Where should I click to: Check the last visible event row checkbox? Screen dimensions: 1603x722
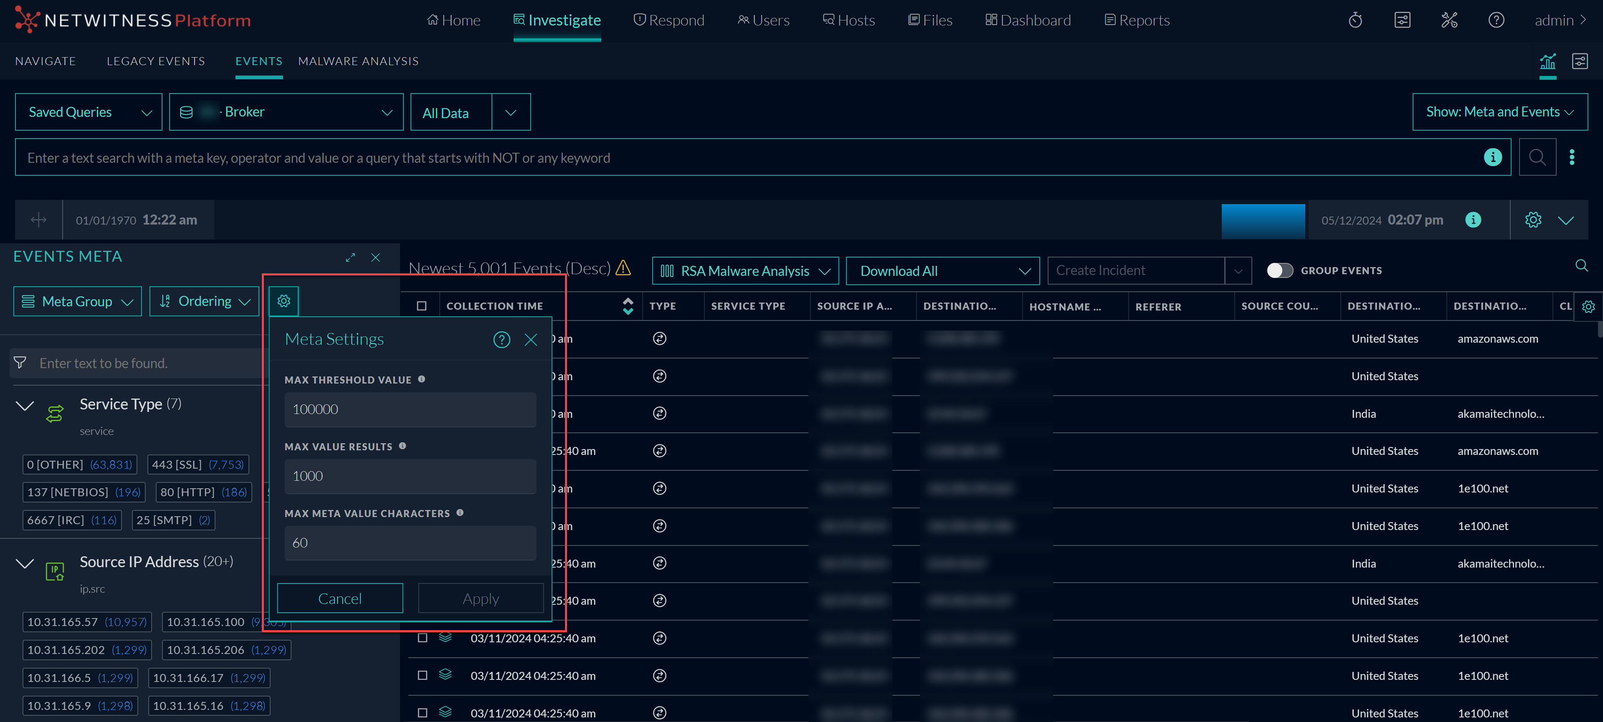423,713
